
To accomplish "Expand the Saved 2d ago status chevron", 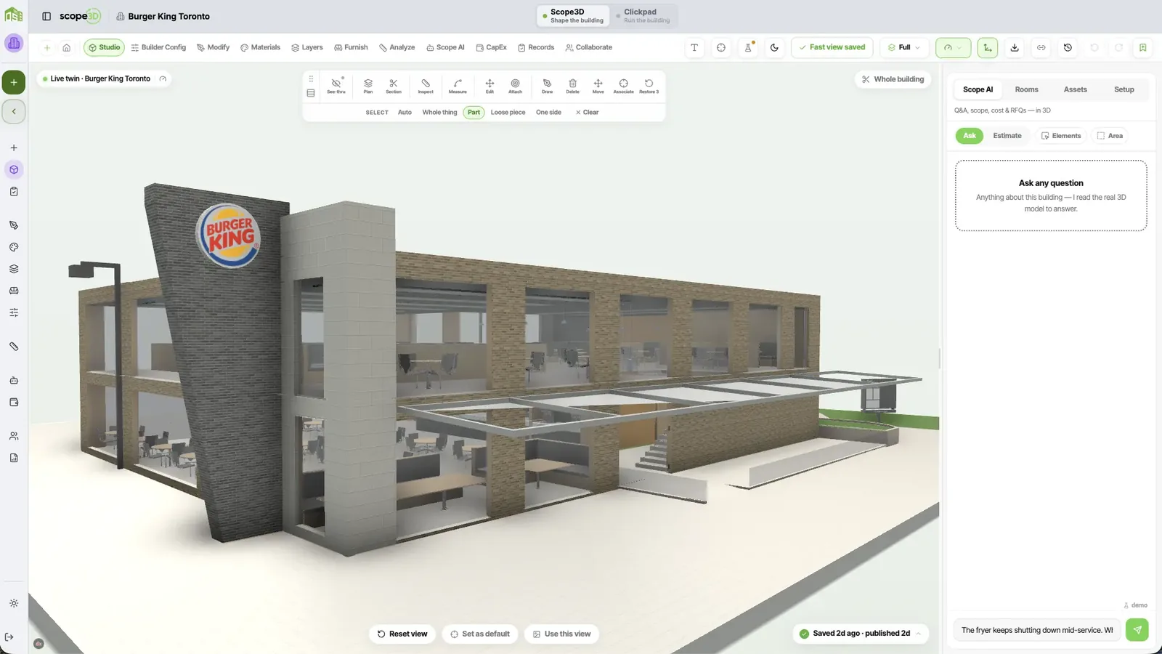I will [x=918, y=634].
